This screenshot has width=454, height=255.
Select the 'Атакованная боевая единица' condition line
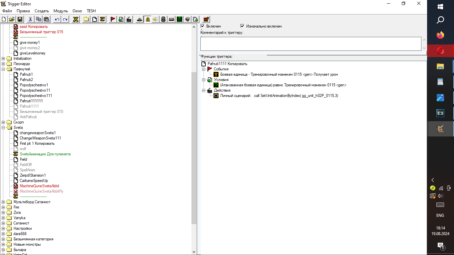tap(283, 85)
